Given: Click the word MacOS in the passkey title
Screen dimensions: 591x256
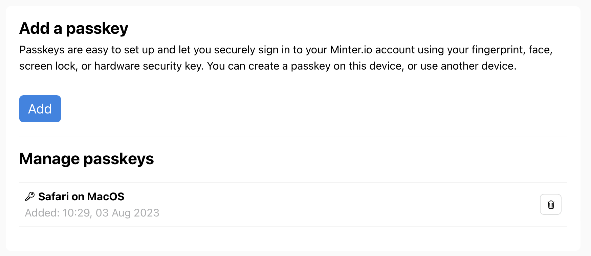Looking at the screenshot, I should pos(106,197).
